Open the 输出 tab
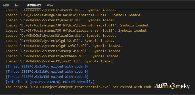 tap(18, 5)
